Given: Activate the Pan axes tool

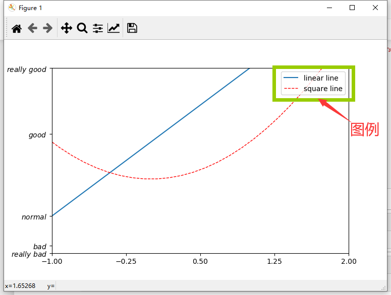Looking at the screenshot, I should click(x=67, y=28).
